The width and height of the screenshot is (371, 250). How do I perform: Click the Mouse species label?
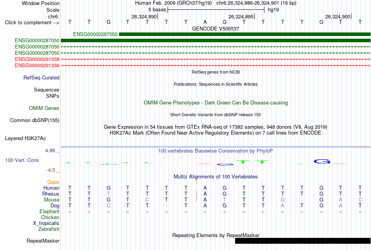(52, 200)
